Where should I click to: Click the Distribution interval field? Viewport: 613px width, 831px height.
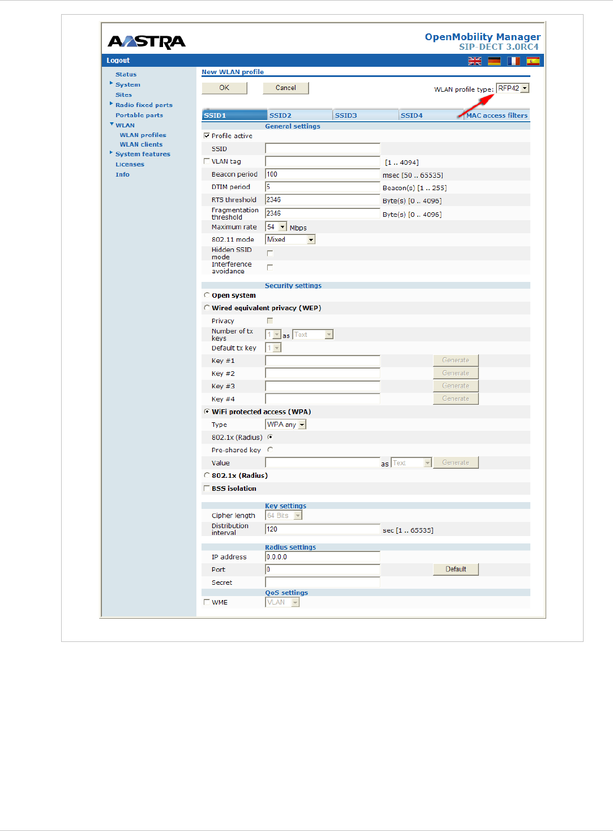323,529
